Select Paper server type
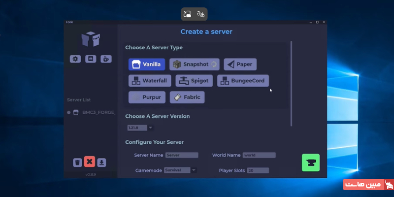Viewport: 394px width, 197px height. [240, 65]
